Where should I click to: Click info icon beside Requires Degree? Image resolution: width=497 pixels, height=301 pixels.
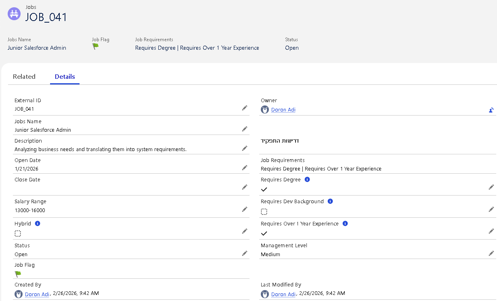click(307, 179)
